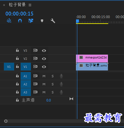Click the blue playhead marker

pos(77,21)
